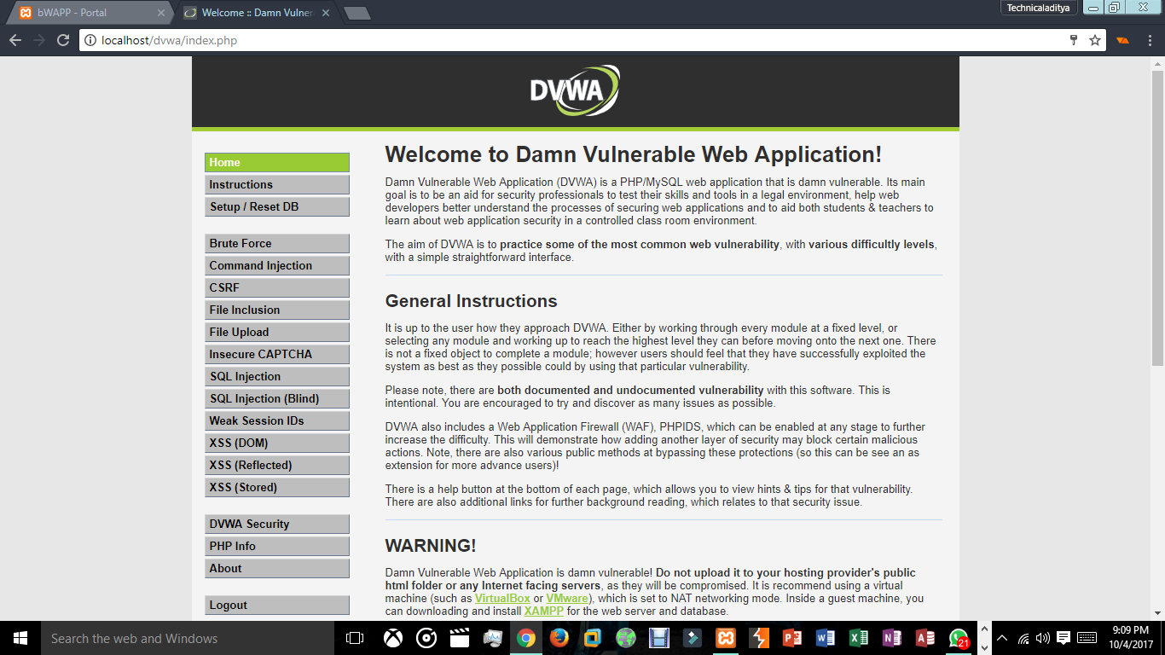
Task: Log out using the Logout button
Action: tap(277, 605)
